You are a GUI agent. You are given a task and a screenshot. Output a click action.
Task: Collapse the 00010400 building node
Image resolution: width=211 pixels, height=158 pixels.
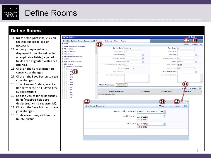[64, 67]
